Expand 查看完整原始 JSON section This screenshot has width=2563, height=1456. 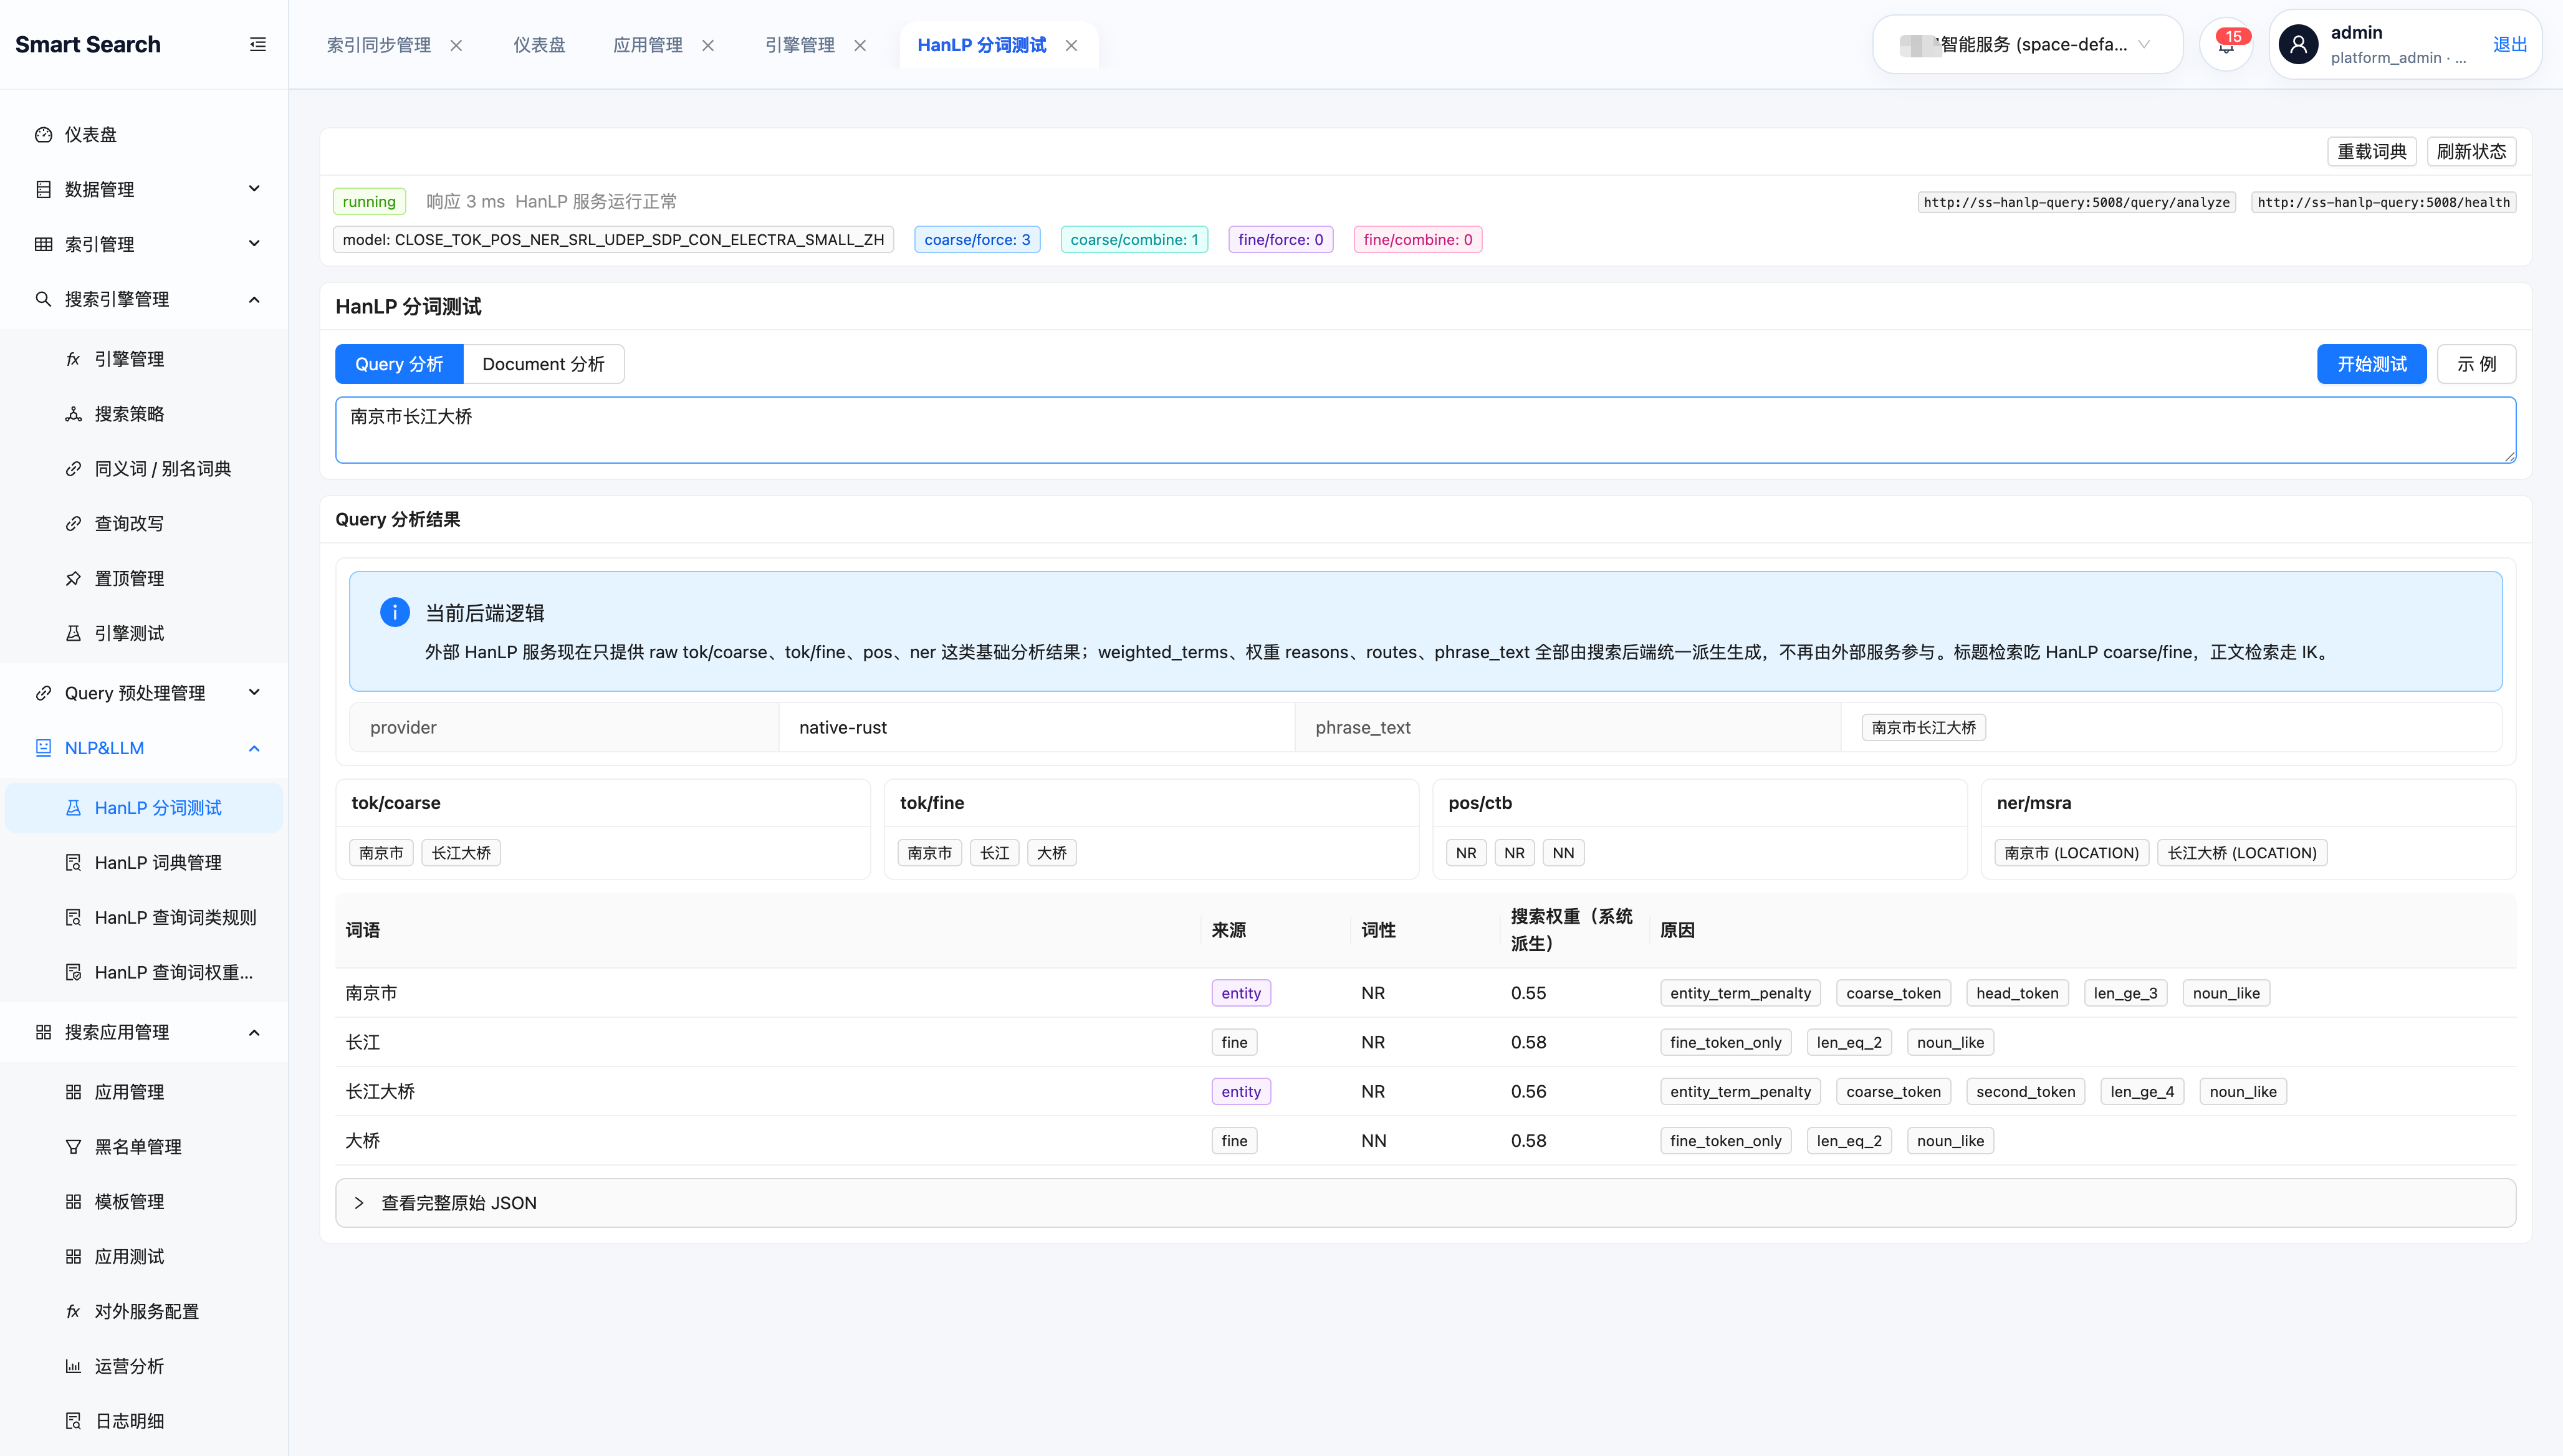click(x=1425, y=1203)
